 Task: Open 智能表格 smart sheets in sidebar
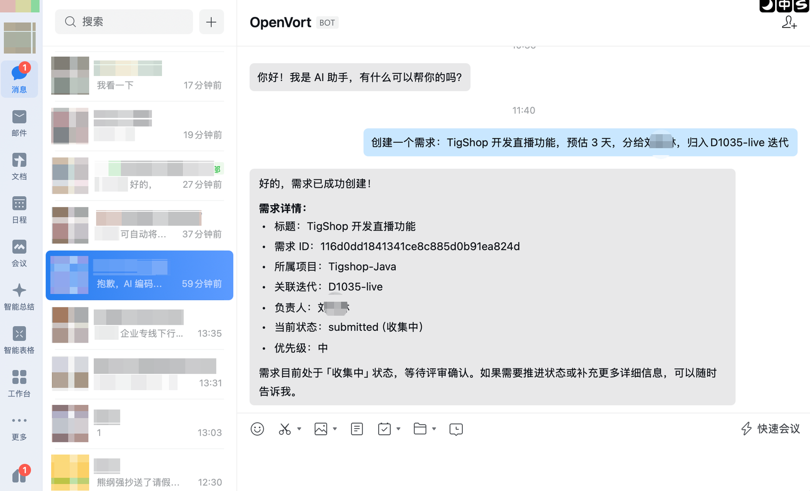pyautogui.click(x=19, y=340)
